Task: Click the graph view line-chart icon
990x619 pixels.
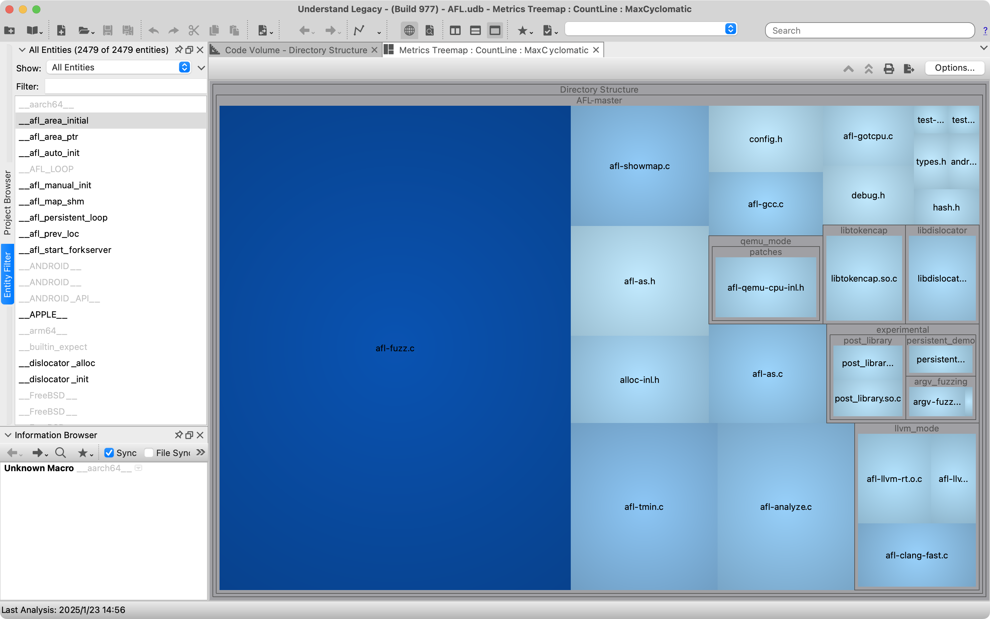Action: pos(359,30)
